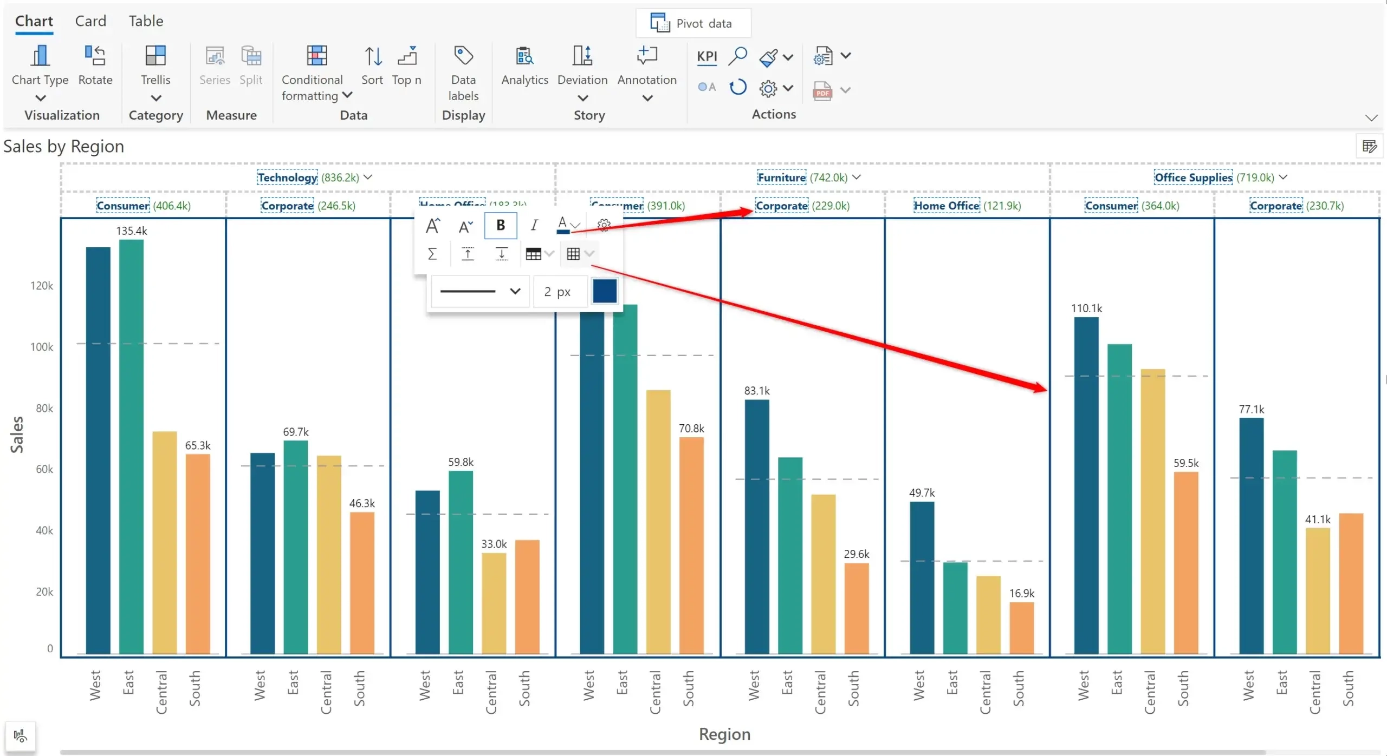Click the ribbon settings gear icon

click(768, 88)
